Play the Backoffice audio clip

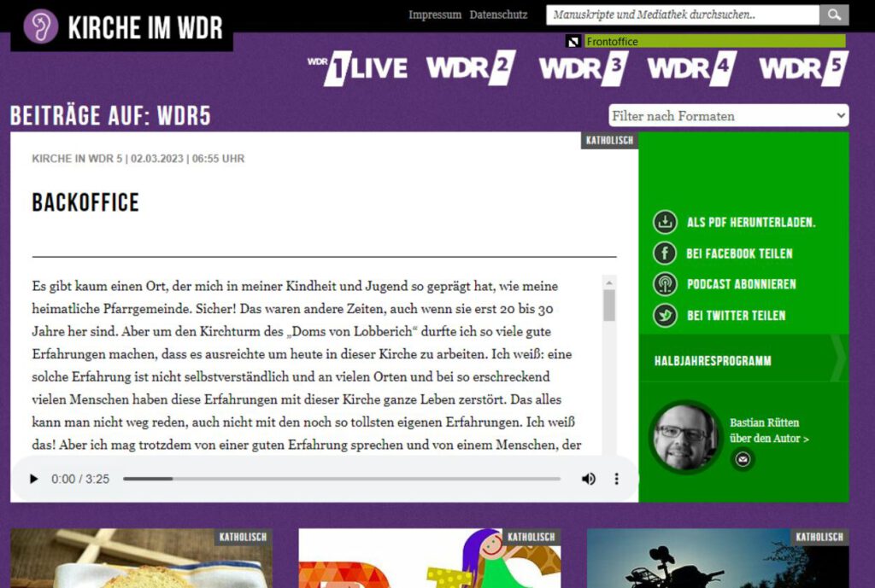click(x=33, y=479)
